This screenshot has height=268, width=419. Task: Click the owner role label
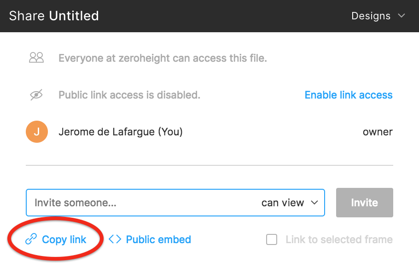378,132
